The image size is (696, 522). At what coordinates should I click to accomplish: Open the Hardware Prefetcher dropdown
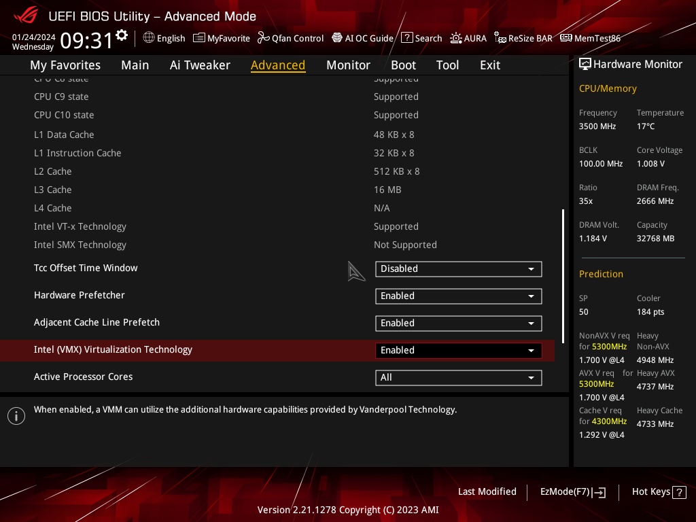coord(458,296)
